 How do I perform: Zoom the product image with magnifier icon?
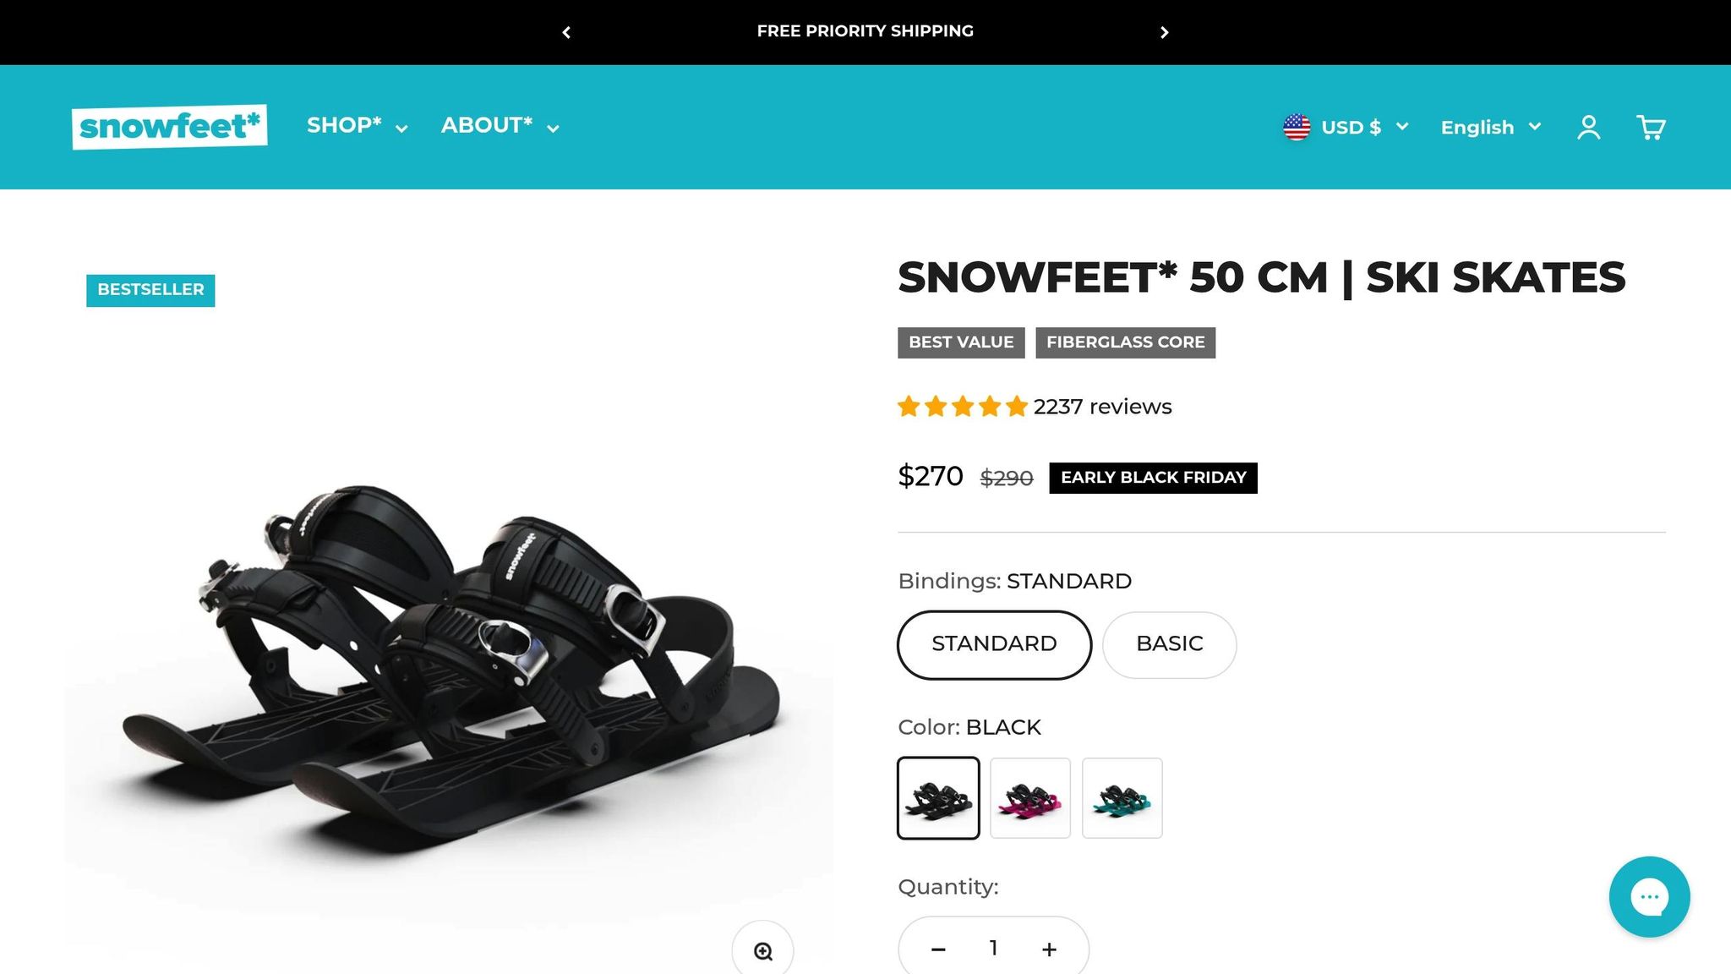[762, 951]
